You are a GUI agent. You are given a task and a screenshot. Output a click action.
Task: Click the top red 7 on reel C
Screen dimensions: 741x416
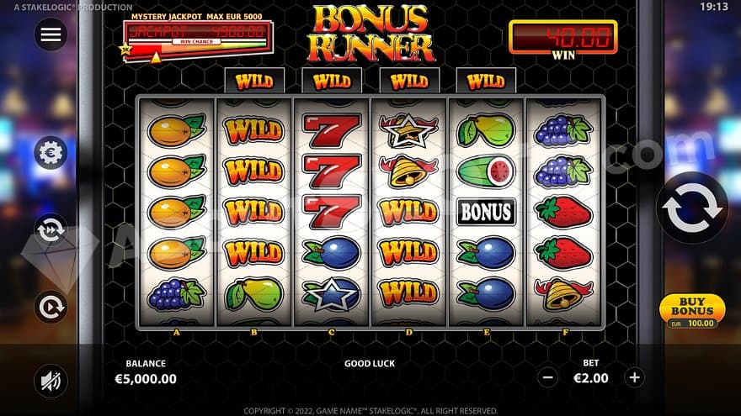pos(331,129)
